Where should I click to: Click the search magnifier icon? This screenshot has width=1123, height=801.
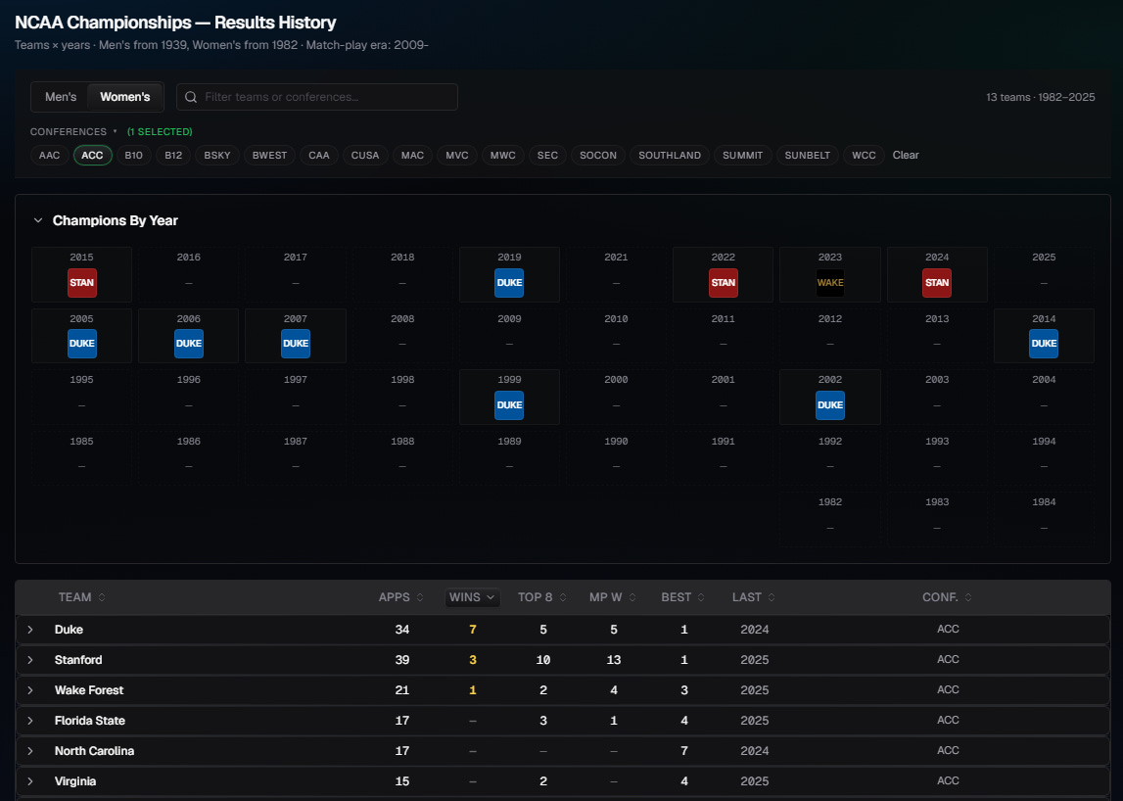[x=191, y=97]
